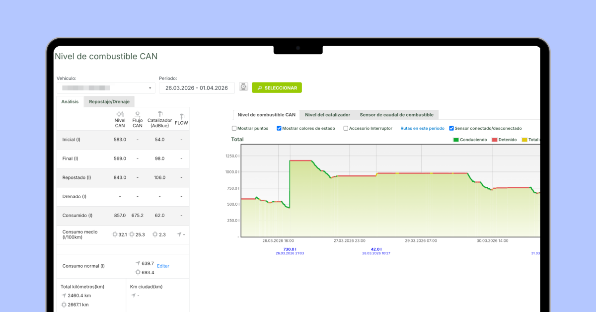Open the Periodo date range picker
The image size is (596, 312).
[197, 88]
